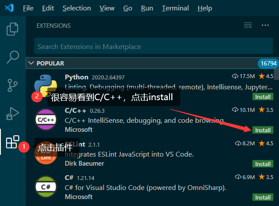Select the C/C++ extension title
279x206 pixels.
click(x=76, y=111)
